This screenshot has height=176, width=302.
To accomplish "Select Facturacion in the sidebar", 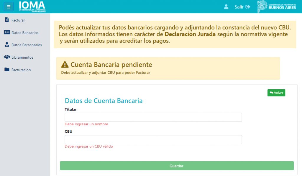I will tap(21, 70).
